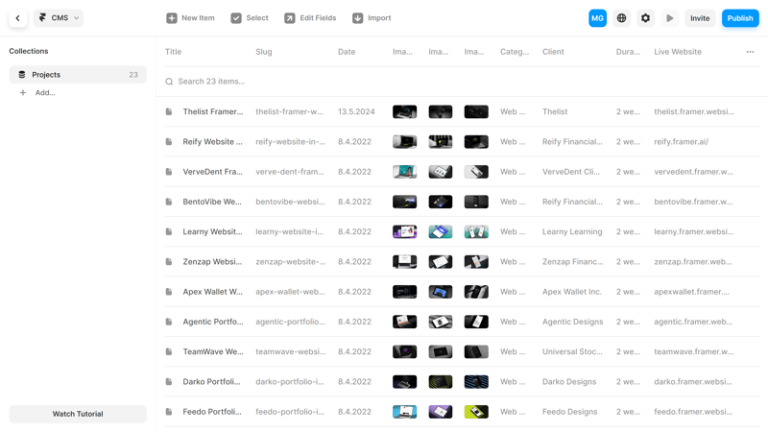Viewport: 768px width, 432px height.
Task: Click the Zenzap Financ... client cell
Action: click(572, 261)
